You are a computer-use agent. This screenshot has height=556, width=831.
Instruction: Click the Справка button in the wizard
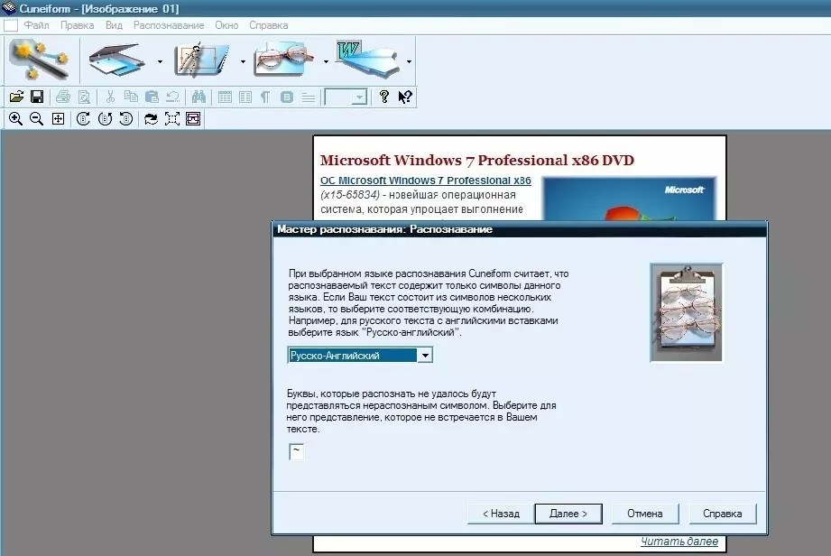tap(723, 514)
